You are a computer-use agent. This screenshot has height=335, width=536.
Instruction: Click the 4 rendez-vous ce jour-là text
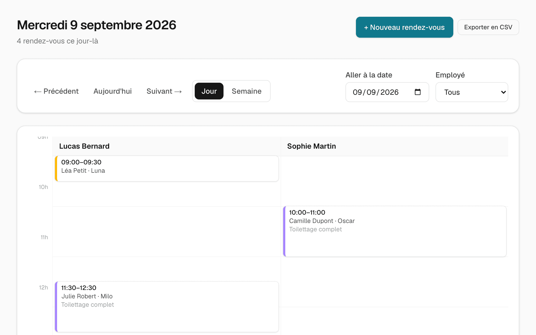point(58,41)
